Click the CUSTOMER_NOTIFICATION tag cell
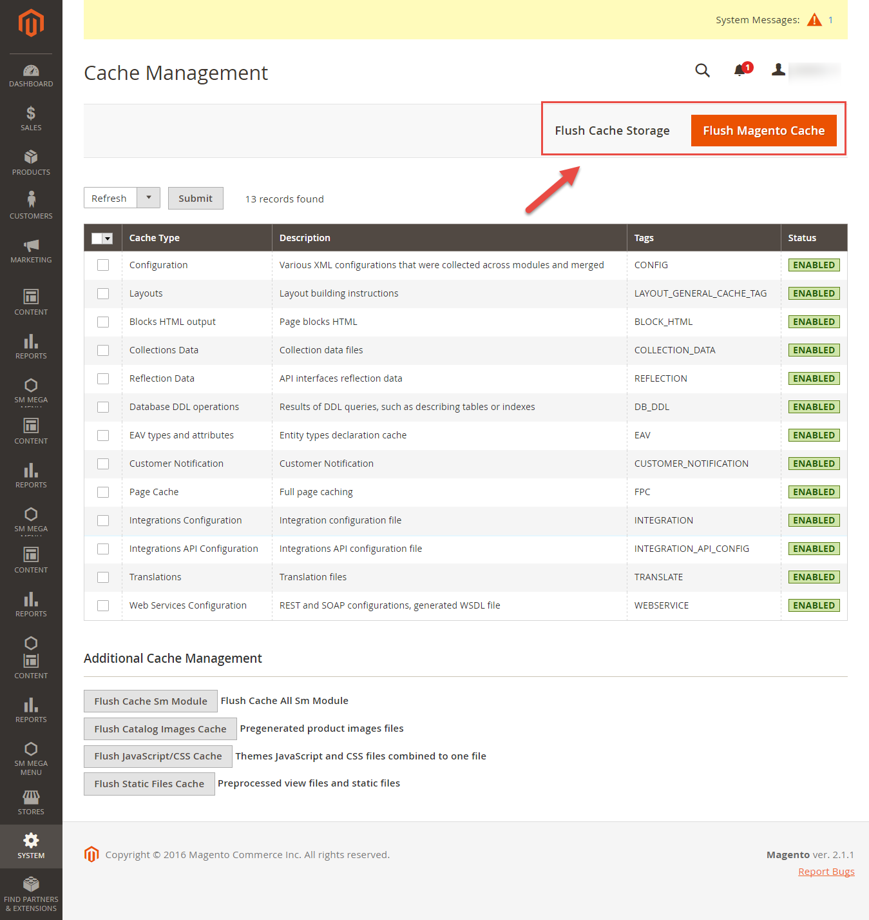 click(x=691, y=464)
